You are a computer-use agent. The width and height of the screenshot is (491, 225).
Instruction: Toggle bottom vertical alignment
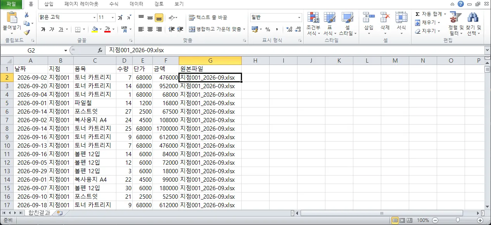[x=159, y=18]
